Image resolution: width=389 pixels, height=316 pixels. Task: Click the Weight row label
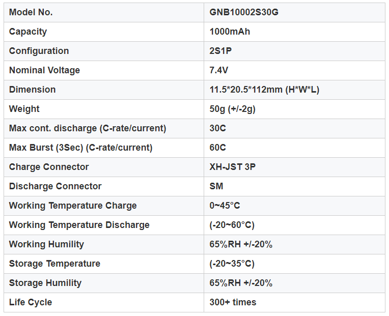[24, 109]
